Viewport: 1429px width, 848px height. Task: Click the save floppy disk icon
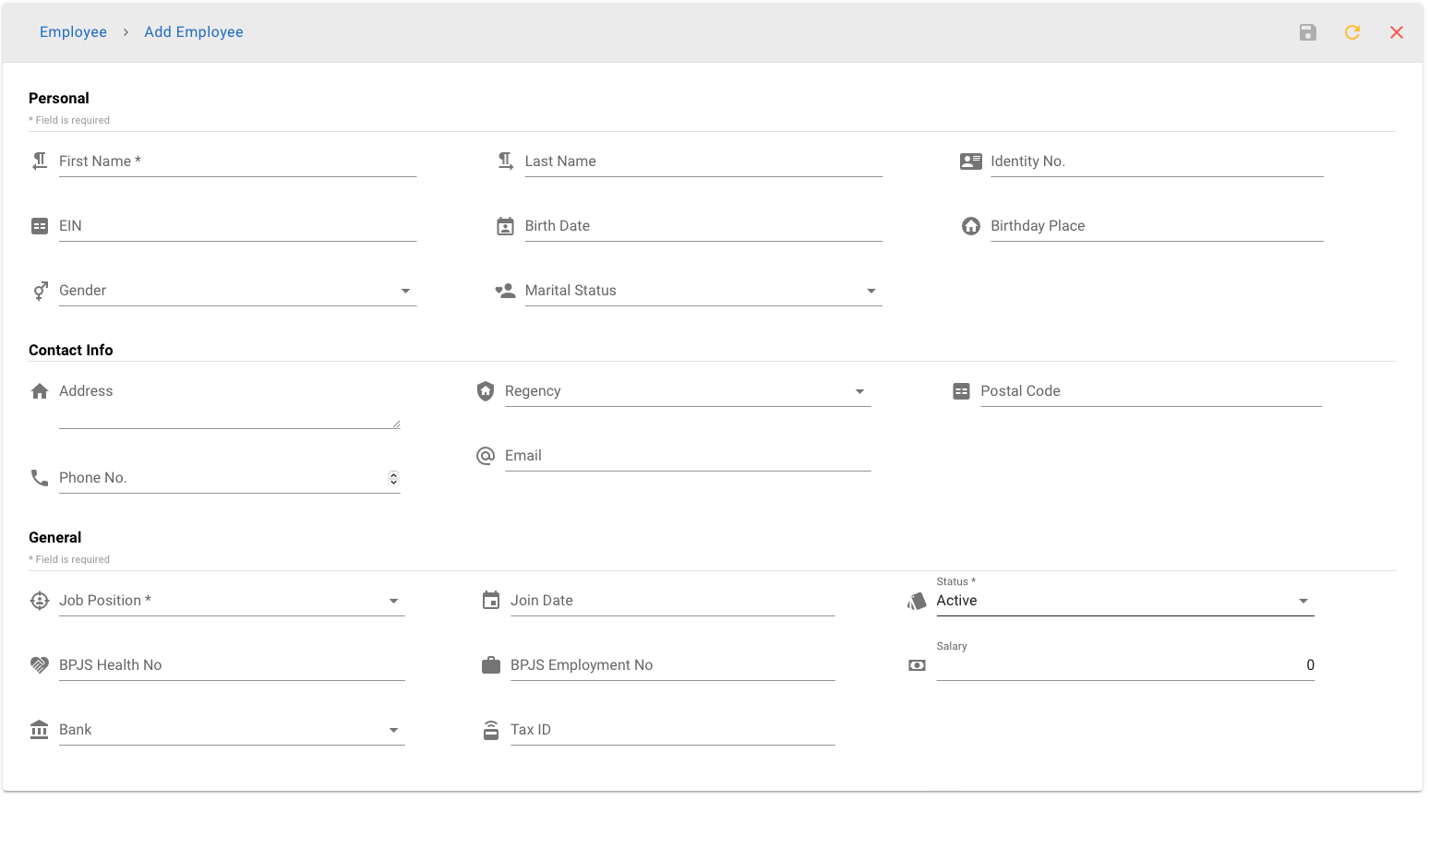[1307, 32]
